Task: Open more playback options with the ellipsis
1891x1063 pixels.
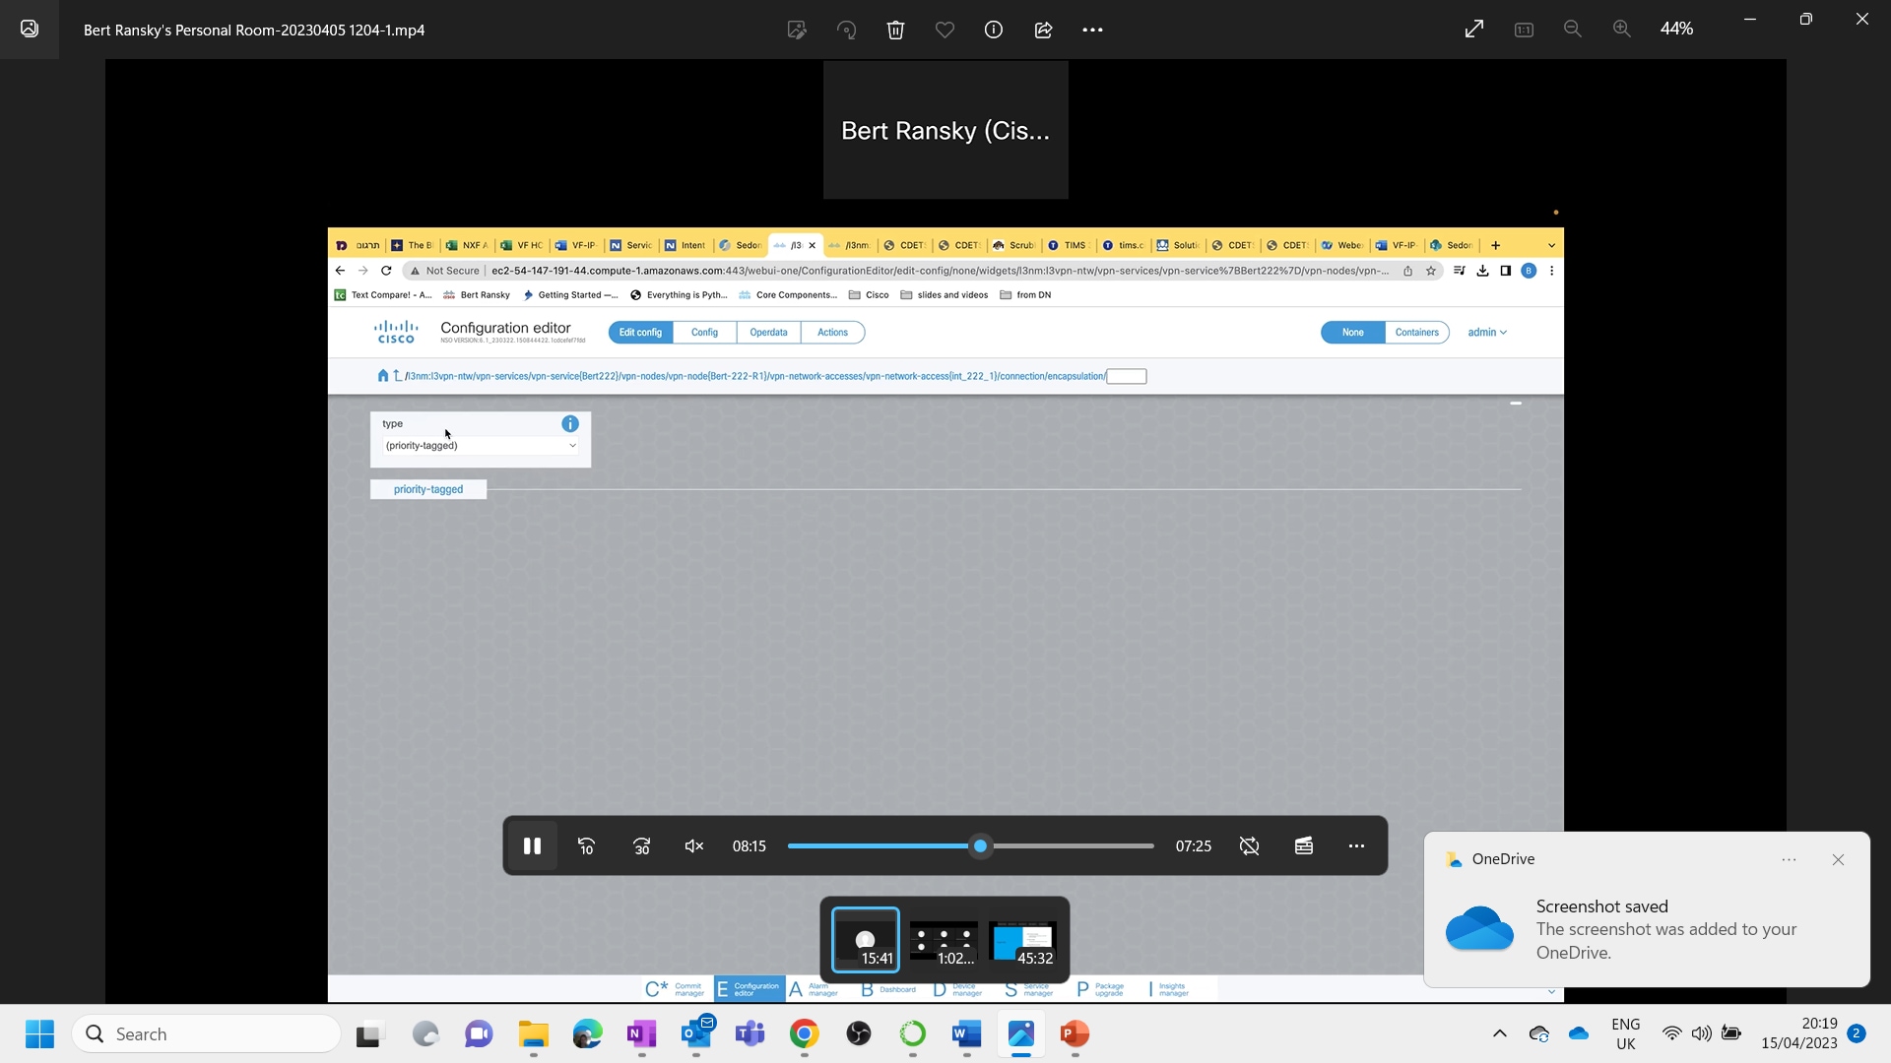Action: 1356,845
